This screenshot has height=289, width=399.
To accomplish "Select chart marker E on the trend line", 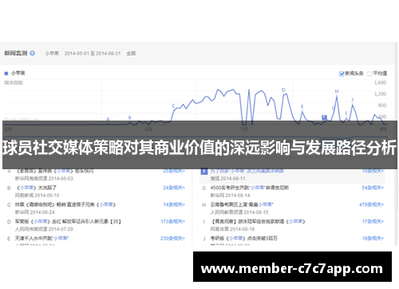I will click(302, 107).
